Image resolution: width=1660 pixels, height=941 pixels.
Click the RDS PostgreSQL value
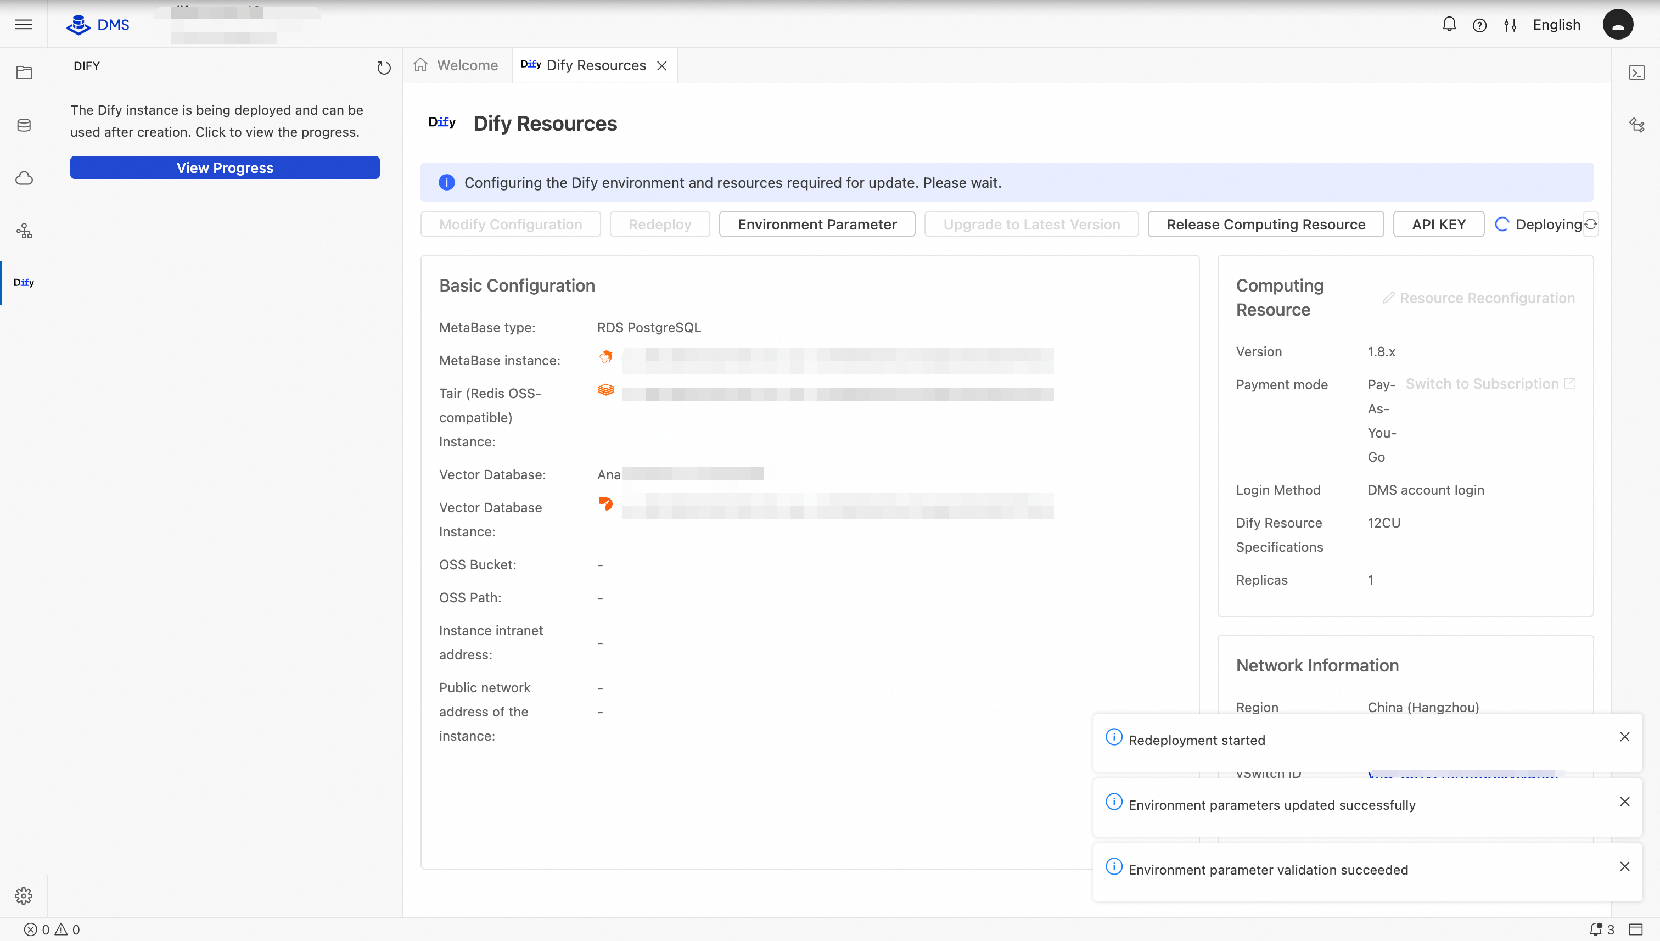pyautogui.click(x=649, y=328)
